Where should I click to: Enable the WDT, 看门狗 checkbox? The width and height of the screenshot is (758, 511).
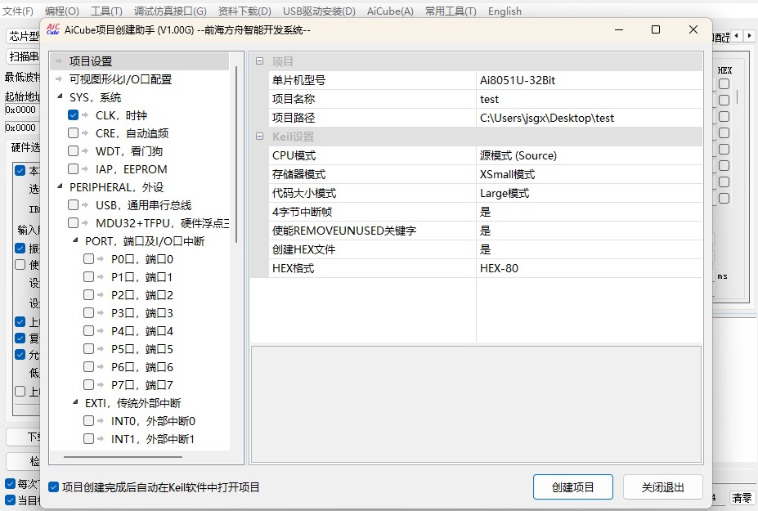pos(73,150)
